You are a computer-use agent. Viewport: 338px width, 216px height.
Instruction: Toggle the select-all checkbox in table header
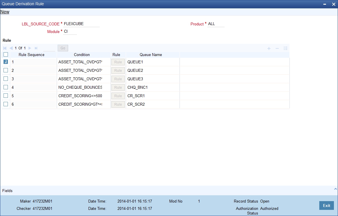pyautogui.click(x=6, y=54)
